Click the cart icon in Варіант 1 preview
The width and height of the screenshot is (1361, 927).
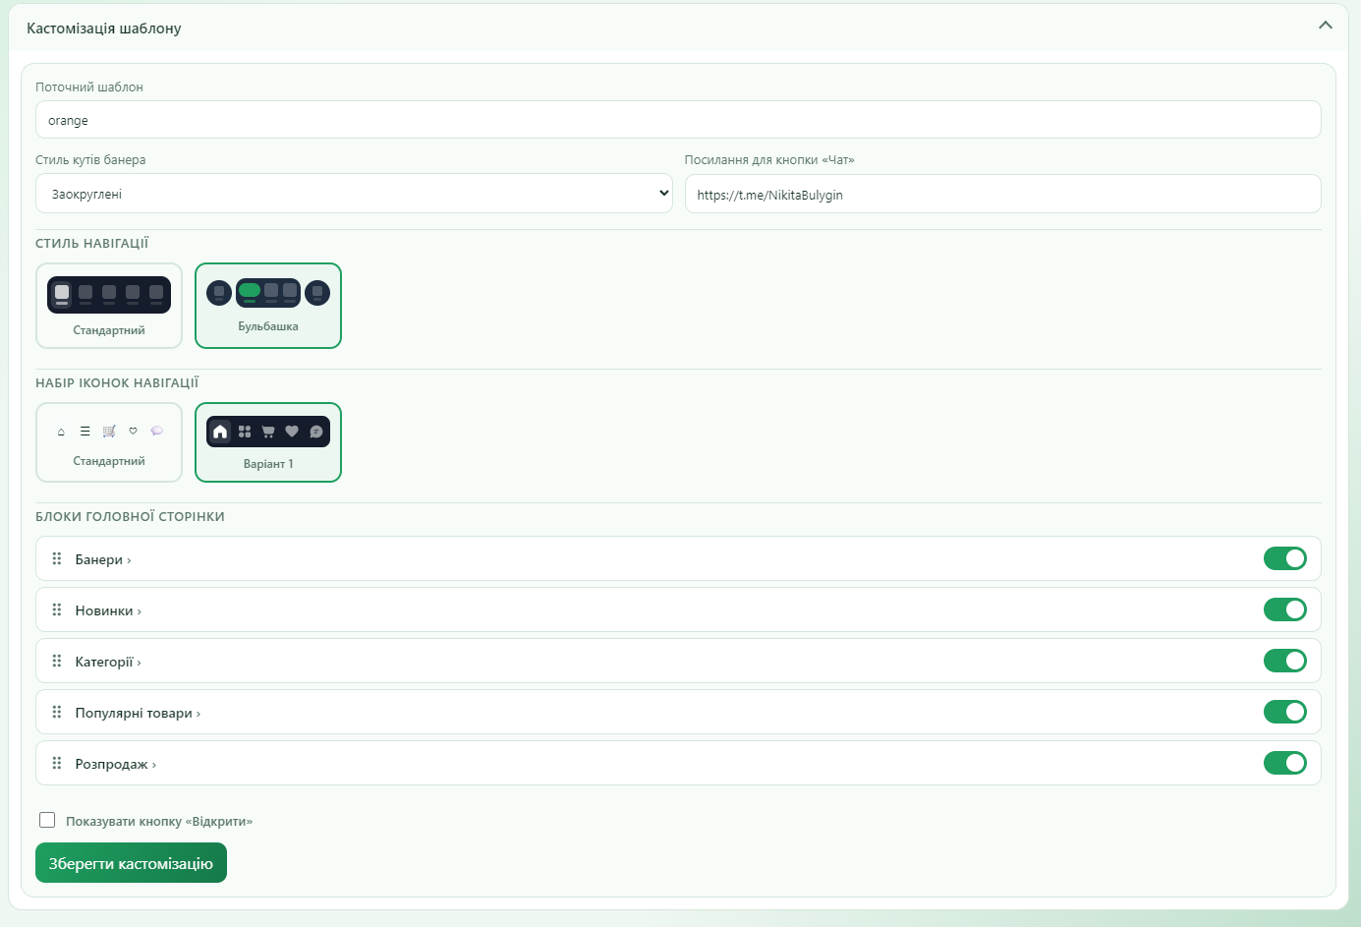pyautogui.click(x=268, y=432)
